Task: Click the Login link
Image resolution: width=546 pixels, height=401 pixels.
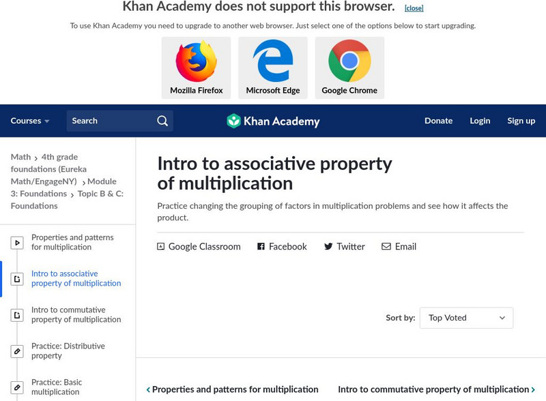Action: [480, 121]
